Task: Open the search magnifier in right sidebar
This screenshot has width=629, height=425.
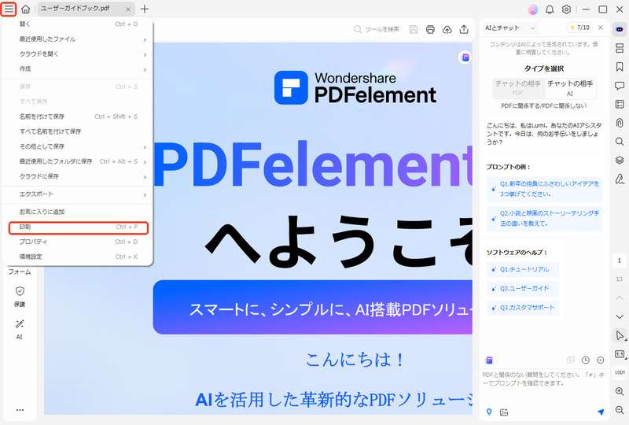Action: pyautogui.click(x=620, y=142)
